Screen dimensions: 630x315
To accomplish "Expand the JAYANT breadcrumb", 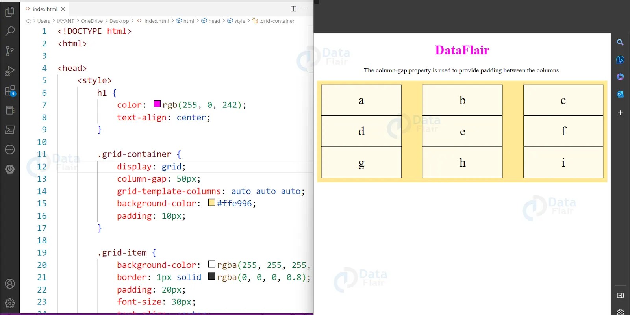I will coord(65,21).
